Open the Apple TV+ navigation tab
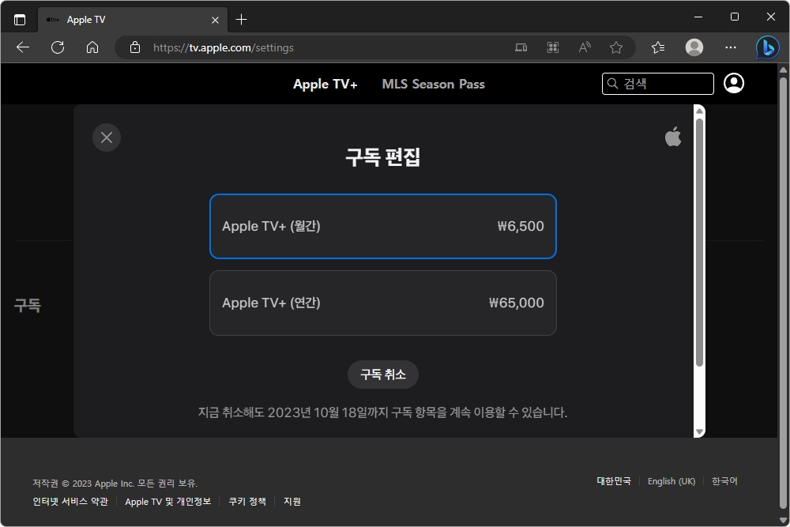Image resolution: width=790 pixels, height=527 pixels. click(x=325, y=84)
